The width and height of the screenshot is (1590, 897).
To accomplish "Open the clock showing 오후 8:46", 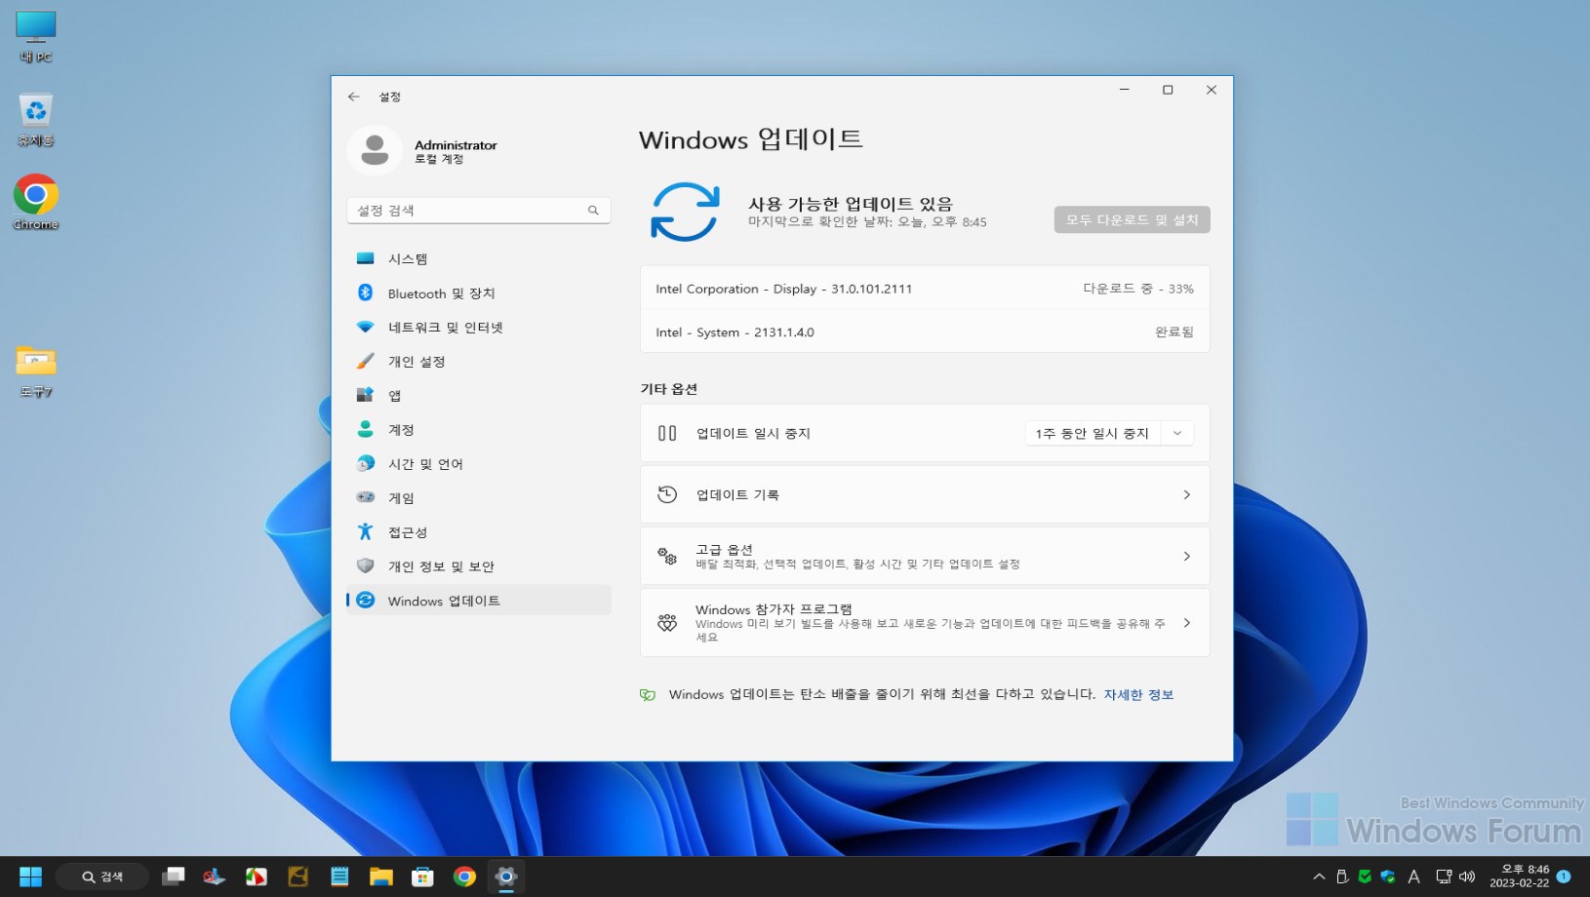I will pos(1520,877).
